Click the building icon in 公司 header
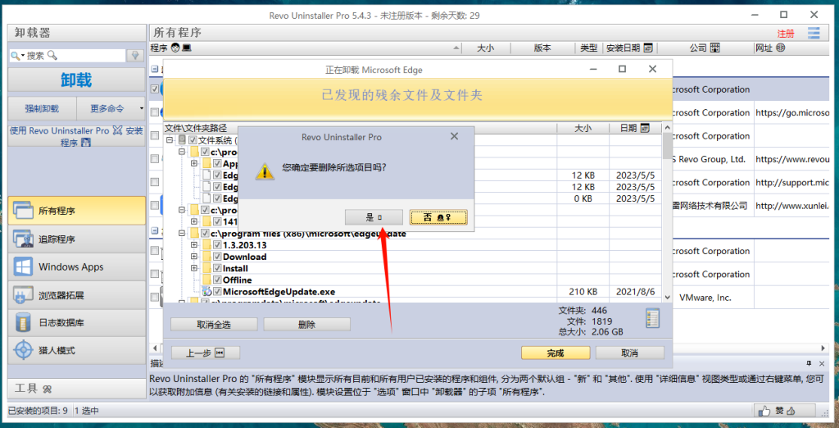Viewport: 839px width, 428px height. tap(714, 48)
